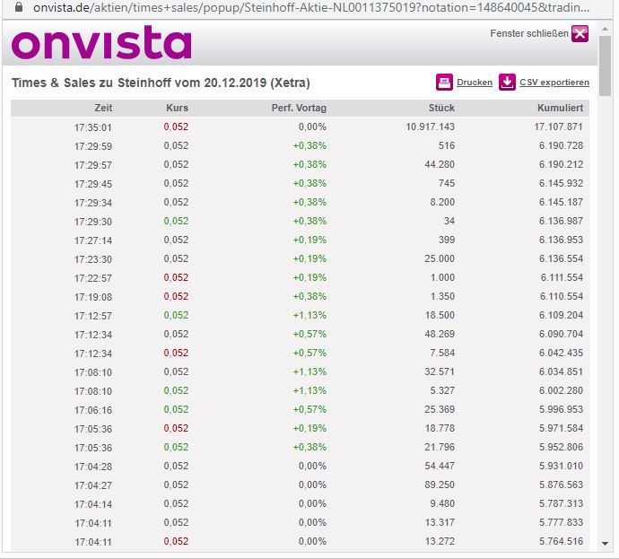Select the 17:27:14 time cell

(93, 240)
